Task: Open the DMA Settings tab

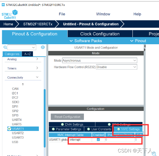Action: click(72, 124)
